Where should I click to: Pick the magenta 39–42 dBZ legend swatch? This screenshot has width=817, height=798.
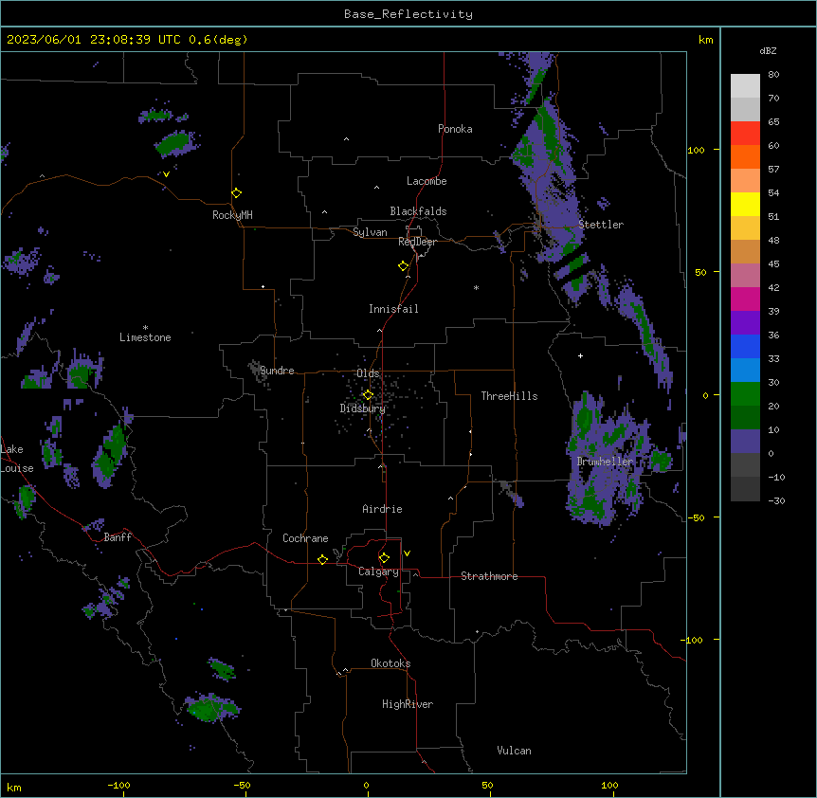pos(745,299)
